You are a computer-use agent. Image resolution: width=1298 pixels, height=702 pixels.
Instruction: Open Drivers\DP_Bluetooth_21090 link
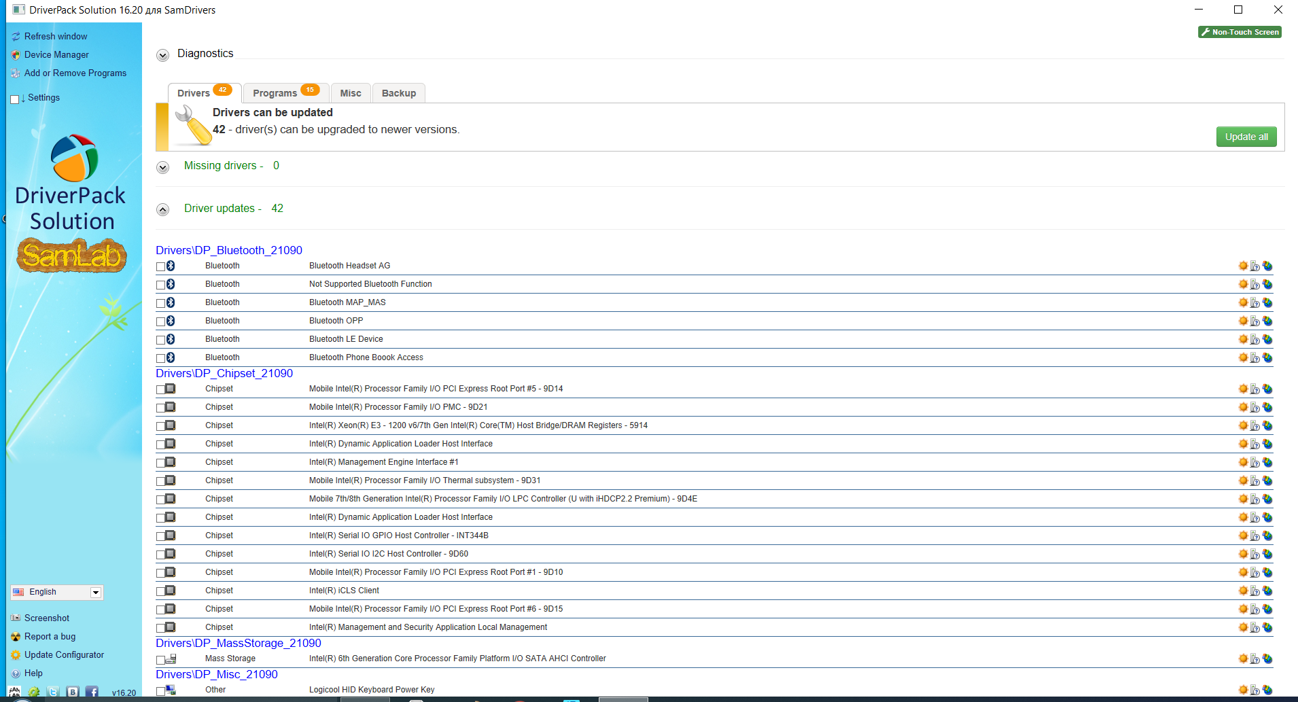pos(229,250)
